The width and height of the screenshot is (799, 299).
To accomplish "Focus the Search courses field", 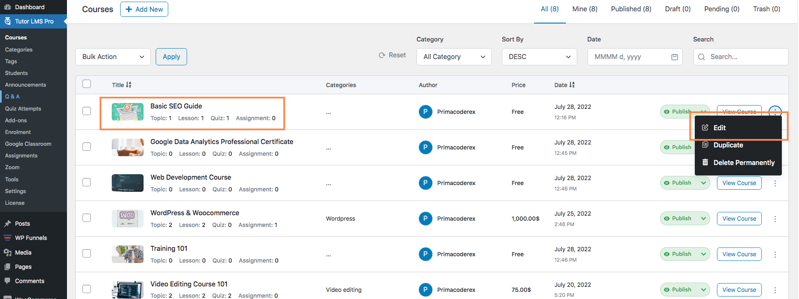I will coord(741,57).
